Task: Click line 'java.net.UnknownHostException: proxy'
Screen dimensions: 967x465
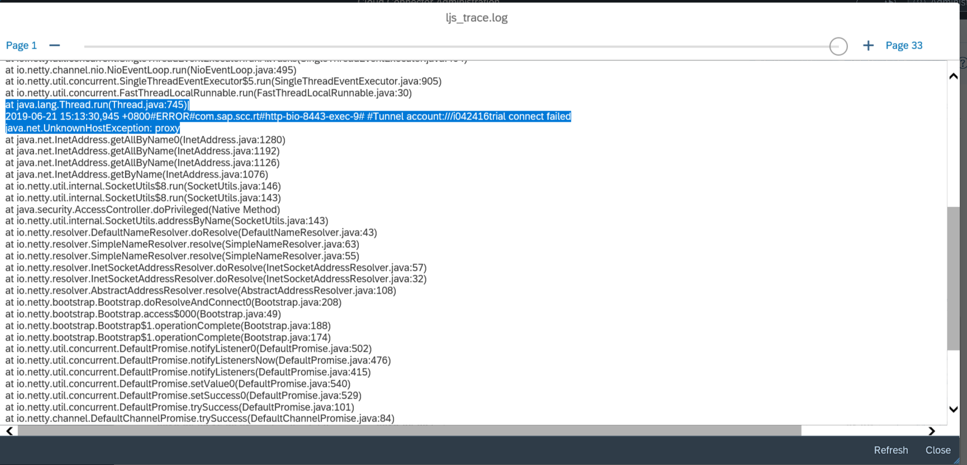Action: (93, 128)
